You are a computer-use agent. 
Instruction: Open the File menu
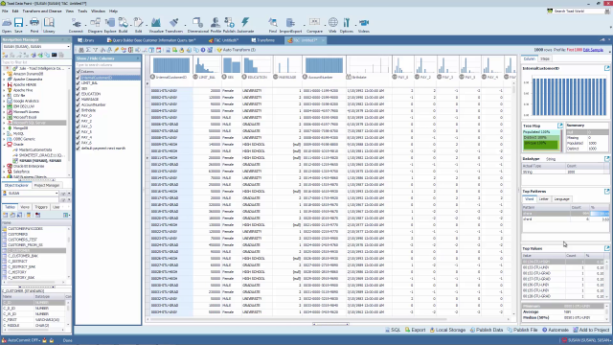(5, 11)
